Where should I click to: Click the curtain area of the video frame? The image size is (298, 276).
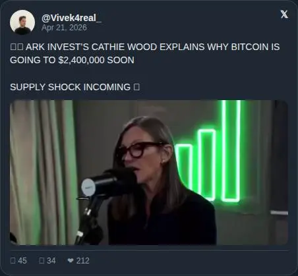(43, 173)
